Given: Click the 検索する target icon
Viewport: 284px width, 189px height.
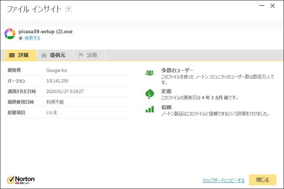Looking at the screenshot, I should [x=21, y=38].
